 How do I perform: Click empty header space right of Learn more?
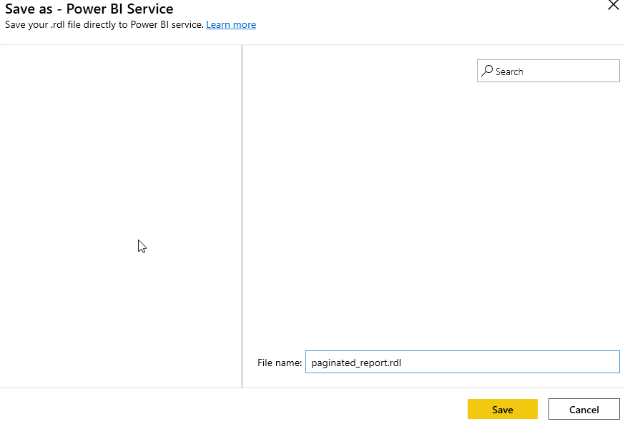(x=430, y=25)
